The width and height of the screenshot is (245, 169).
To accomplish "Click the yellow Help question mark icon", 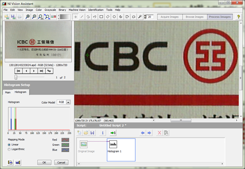I will tap(238, 16).
